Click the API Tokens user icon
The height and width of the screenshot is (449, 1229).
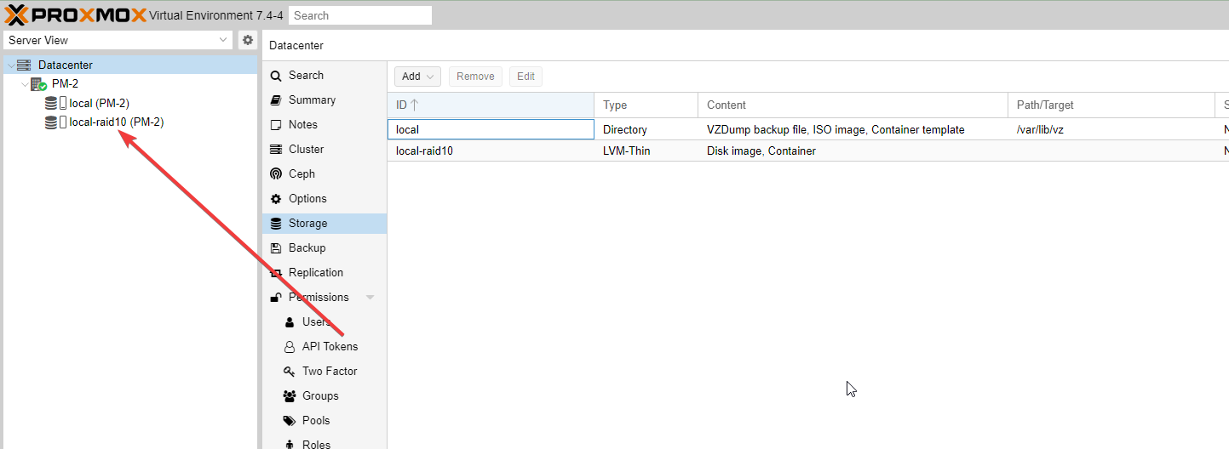coord(289,347)
